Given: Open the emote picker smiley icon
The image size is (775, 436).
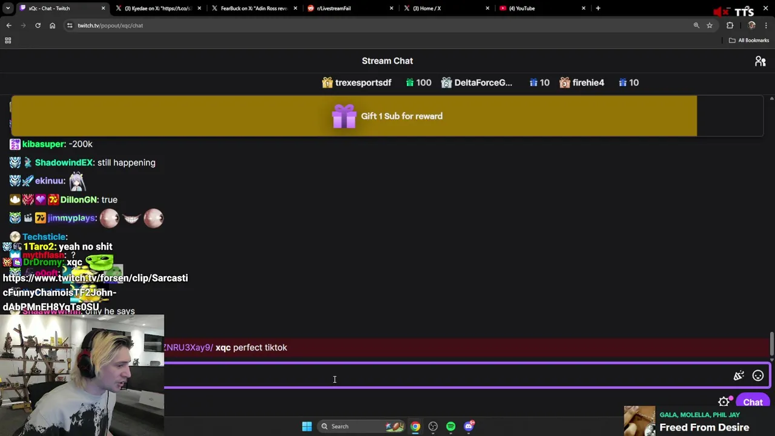Looking at the screenshot, I should [x=758, y=376].
